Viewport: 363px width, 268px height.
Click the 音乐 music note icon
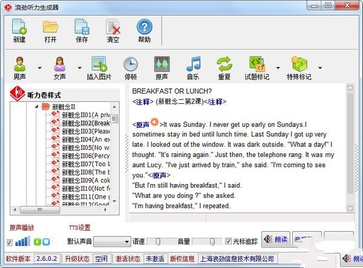pyautogui.click(x=193, y=65)
